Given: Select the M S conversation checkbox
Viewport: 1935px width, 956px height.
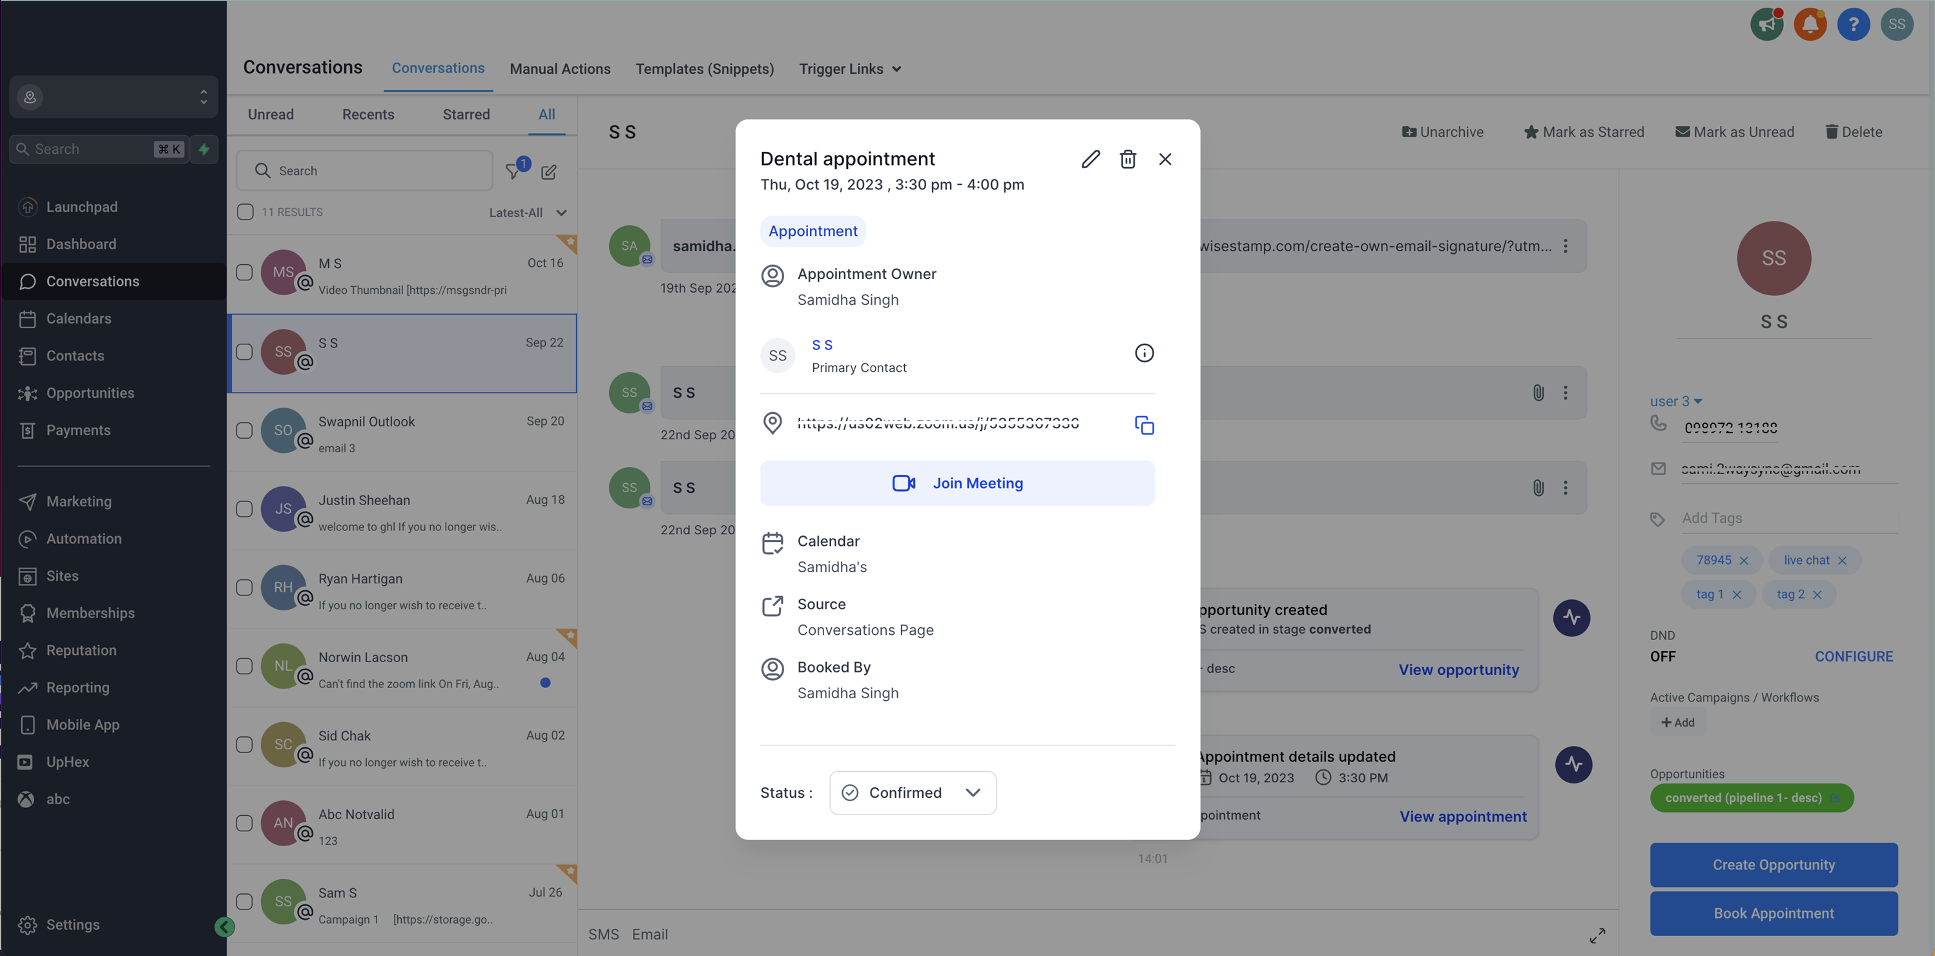Looking at the screenshot, I should click(x=244, y=272).
